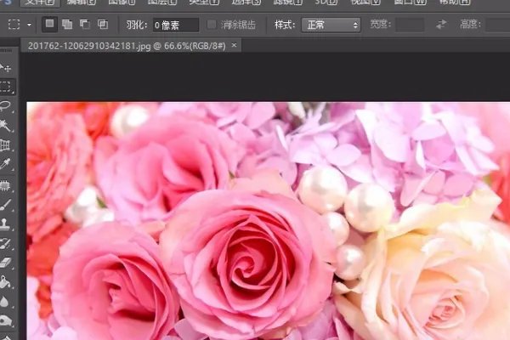The image size is (510, 340).
Task: Open the 滤镜 Filter menu
Action: coord(288,3)
